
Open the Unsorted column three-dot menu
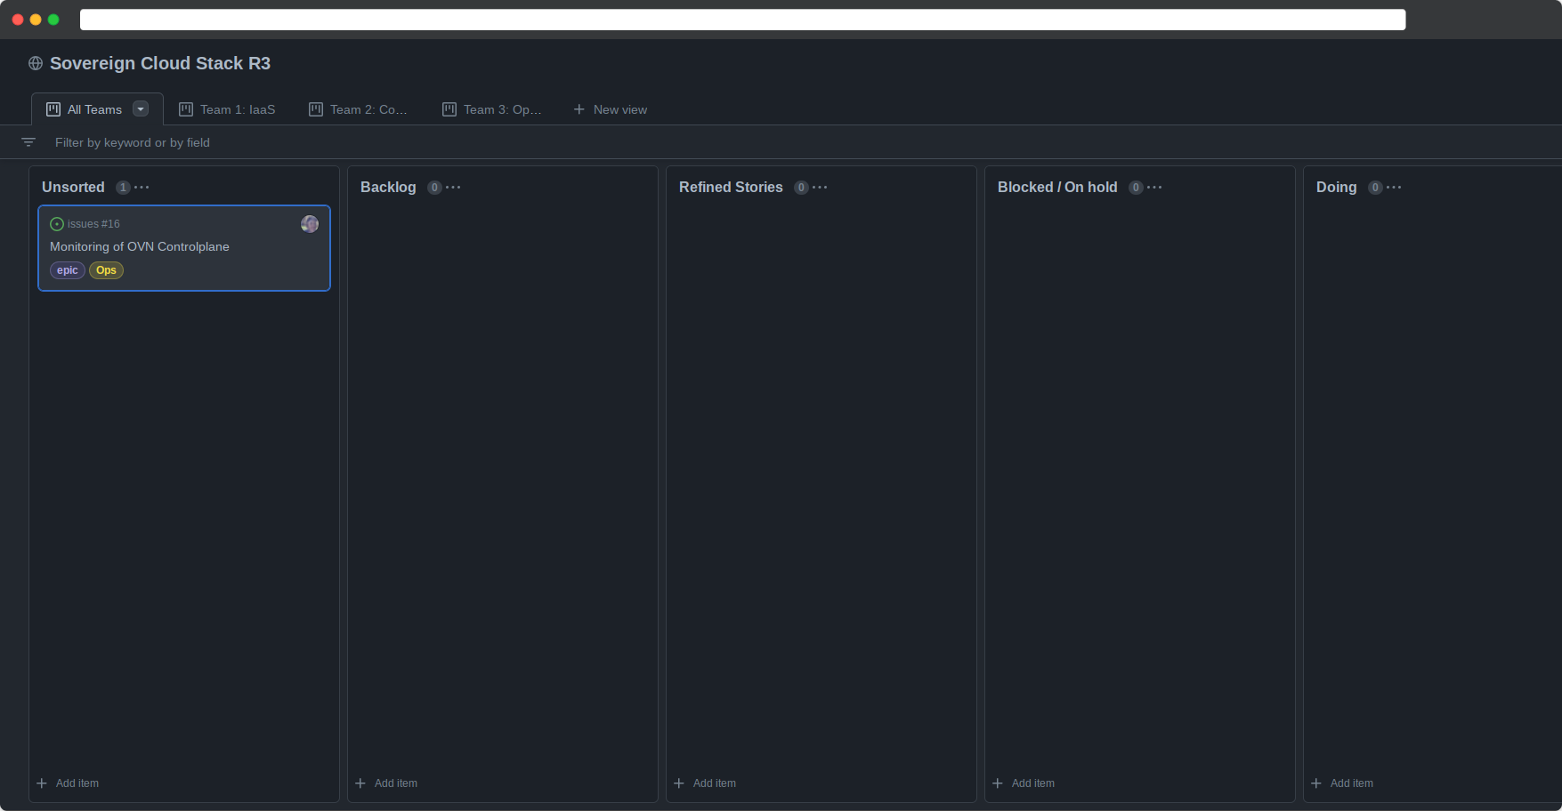[142, 188]
